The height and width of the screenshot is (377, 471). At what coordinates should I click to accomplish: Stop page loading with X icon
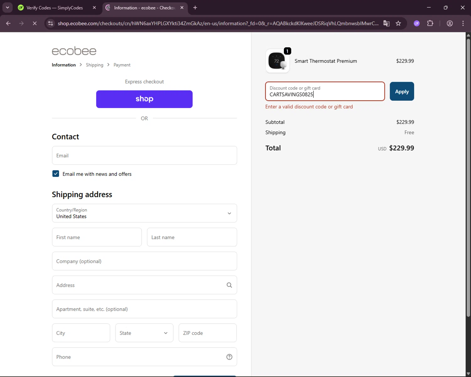[x=35, y=23]
